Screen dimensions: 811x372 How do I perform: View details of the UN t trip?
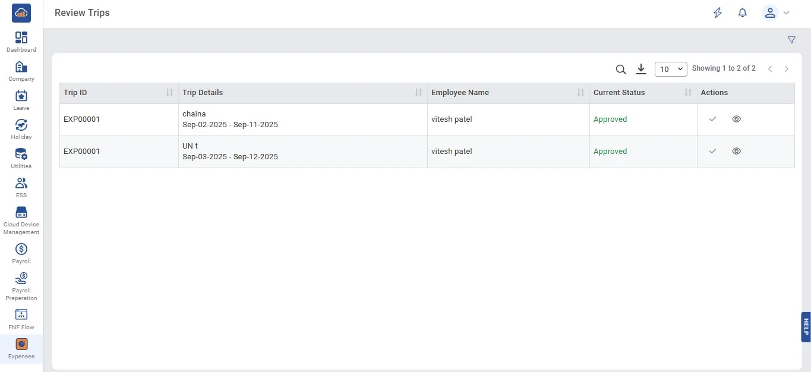(737, 151)
